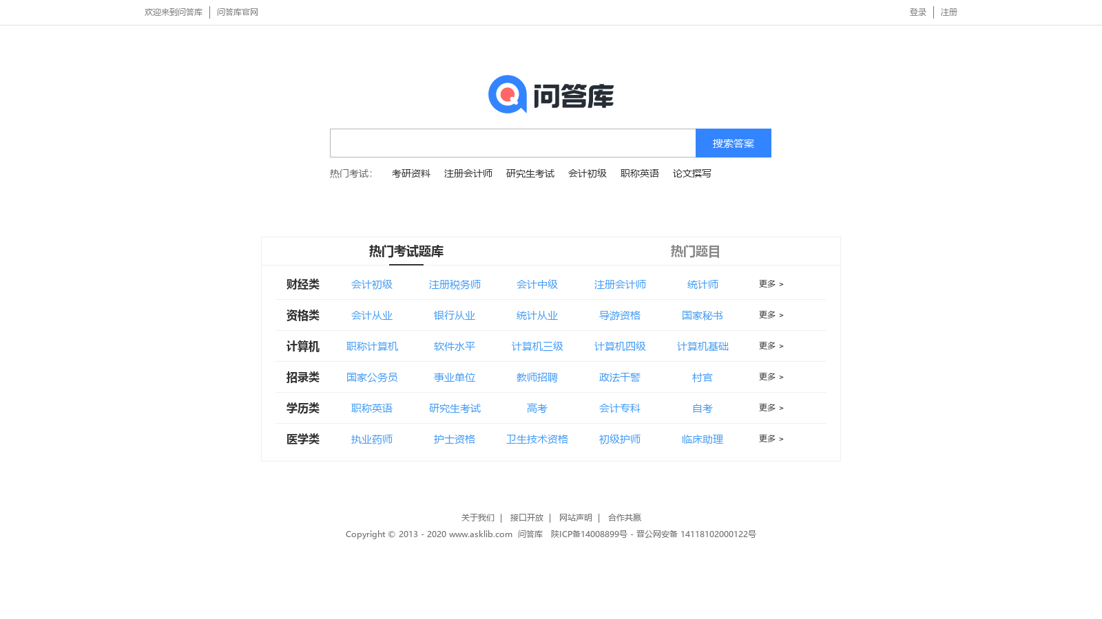Open 教师招聘 question bank
This screenshot has height=619, width=1102.
(537, 378)
